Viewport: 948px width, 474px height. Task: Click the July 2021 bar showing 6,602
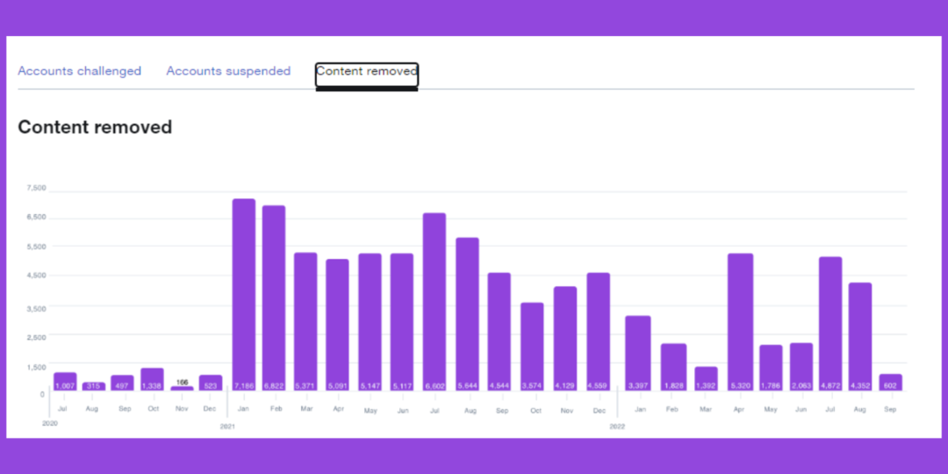coord(434,301)
